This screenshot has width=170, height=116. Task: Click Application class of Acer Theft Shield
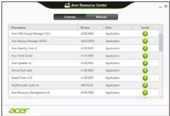tap(113, 56)
